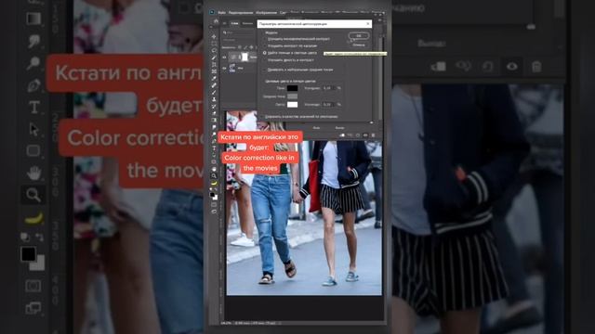
Task: Select the Lasso tool in center toolbar
Action: pyautogui.click(x=214, y=50)
